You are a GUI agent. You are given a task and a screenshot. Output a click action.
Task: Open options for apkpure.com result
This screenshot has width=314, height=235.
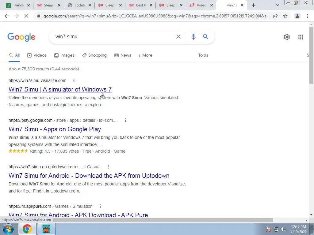(x=100, y=206)
